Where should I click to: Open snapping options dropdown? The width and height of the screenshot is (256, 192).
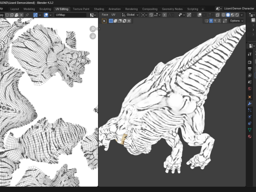coord(157,15)
